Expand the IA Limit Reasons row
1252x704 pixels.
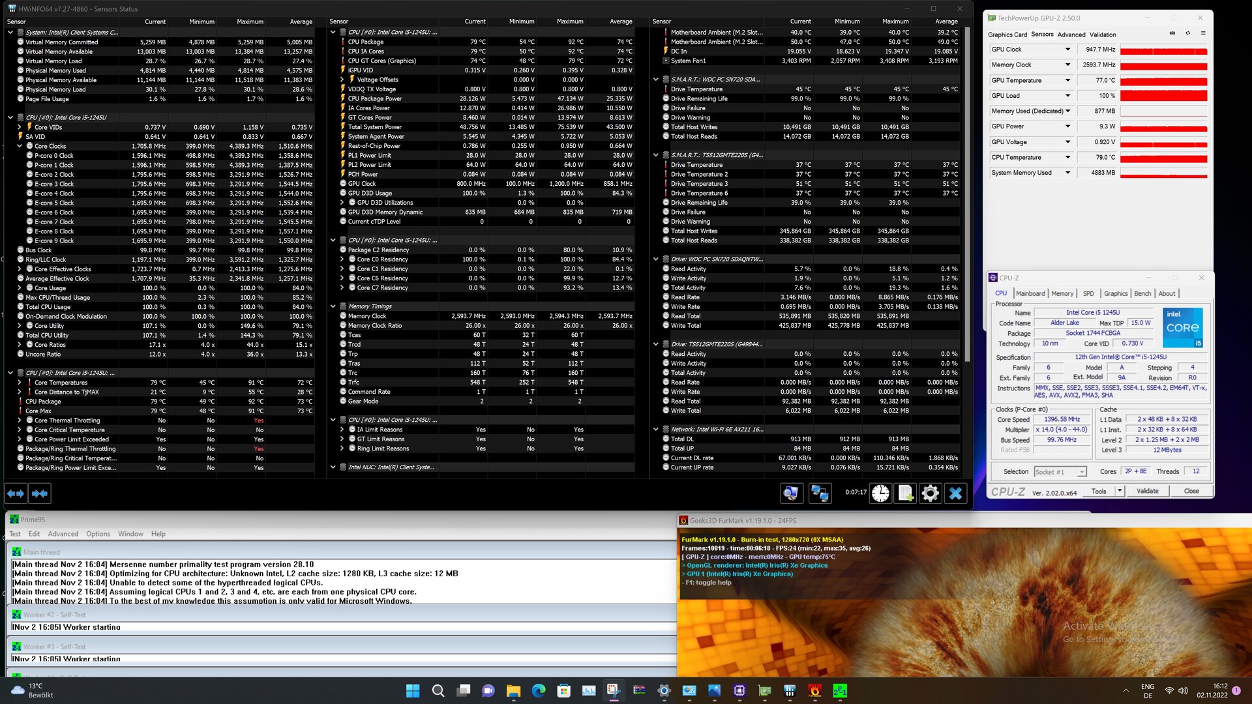coord(342,430)
